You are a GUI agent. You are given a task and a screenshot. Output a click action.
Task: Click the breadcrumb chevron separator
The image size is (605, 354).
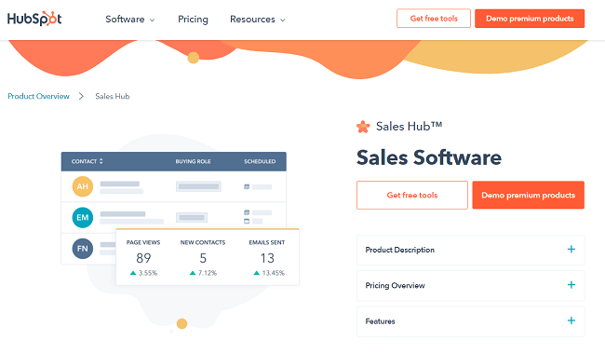pos(81,96)
